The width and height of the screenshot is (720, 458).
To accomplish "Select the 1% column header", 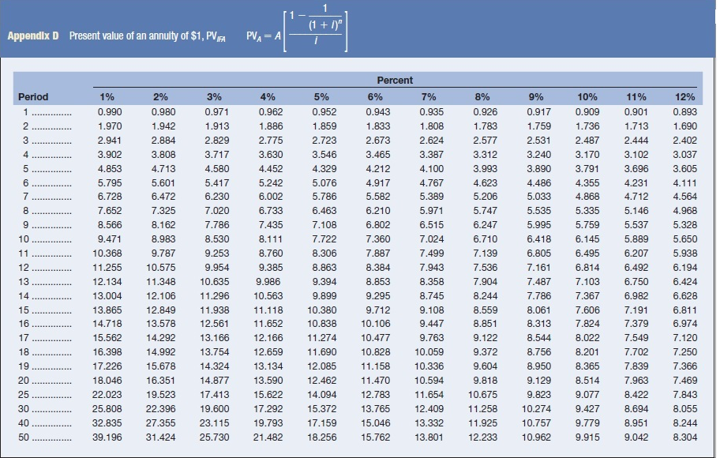I will tap(107, 97).
